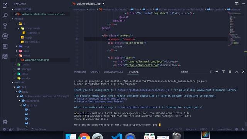Switch to the Output tab
Viewport: 247px width, 139px height.
[95, 72]
